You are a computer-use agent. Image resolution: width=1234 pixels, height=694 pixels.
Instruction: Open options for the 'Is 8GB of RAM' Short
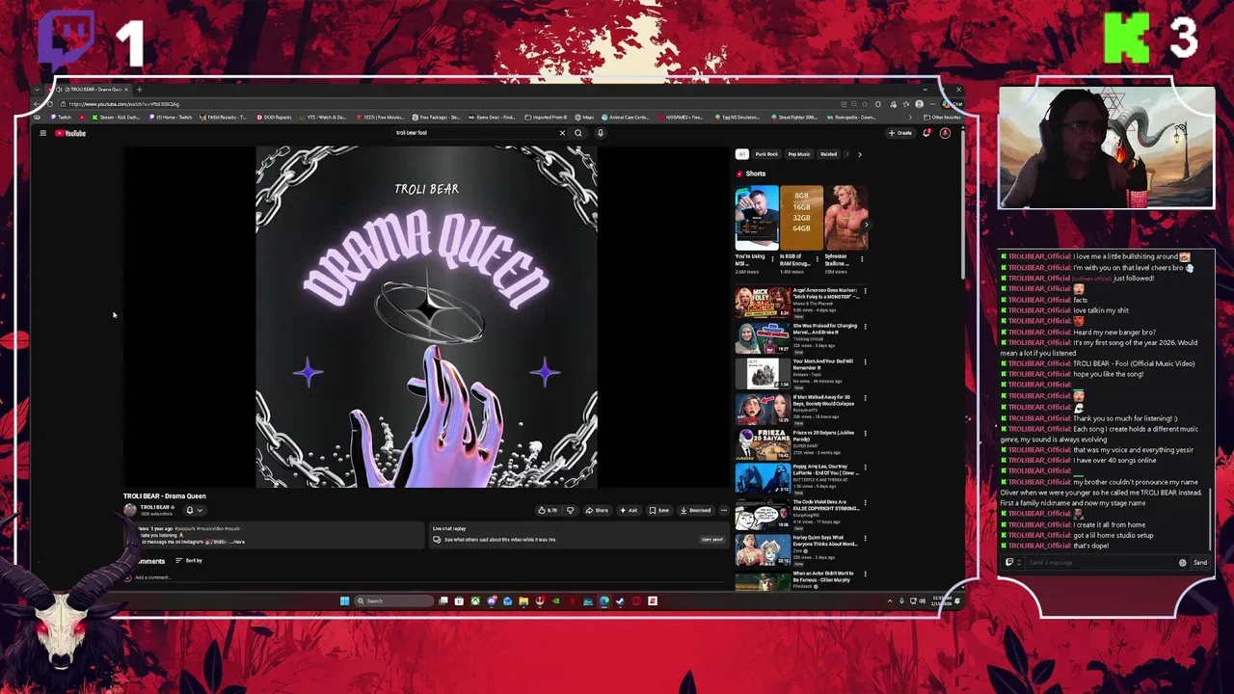pyautogui.click(x=817, y=259)
